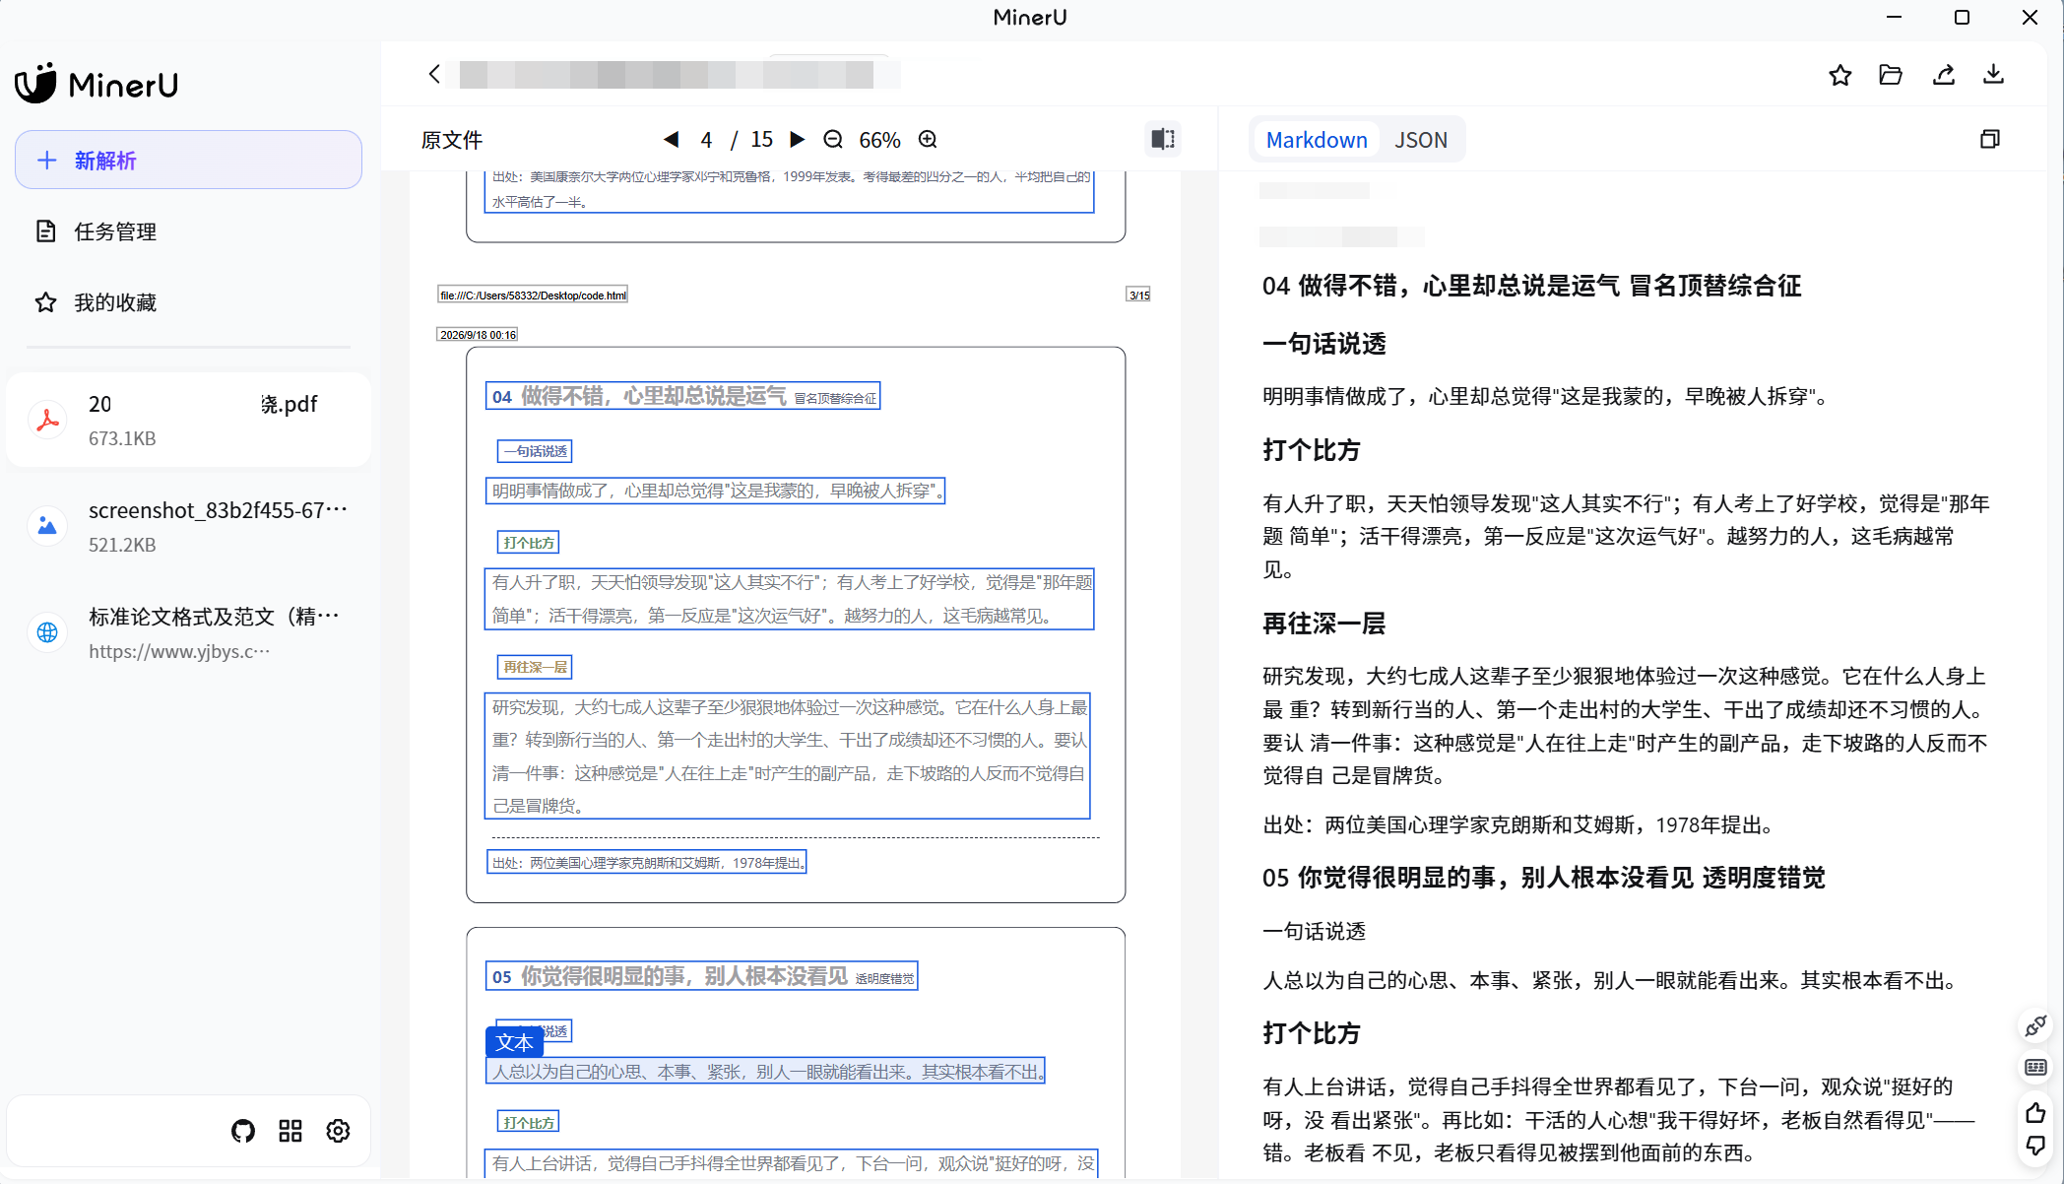Screen dimensions: 2064x1184
Task: Select the 再往深一层 label block in PDF
Action: pyautogui.click(x=535, y=667)
